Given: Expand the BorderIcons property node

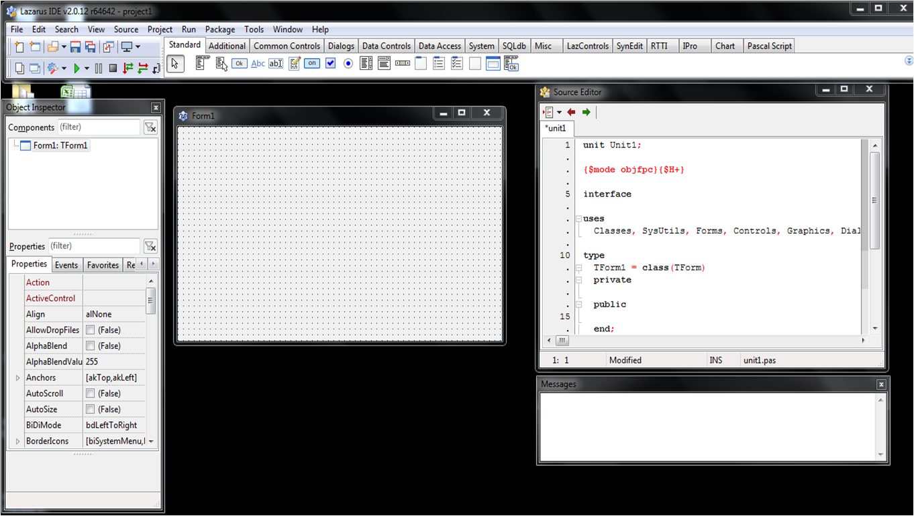Looking at the screenshot, I should tap(17, 442).
